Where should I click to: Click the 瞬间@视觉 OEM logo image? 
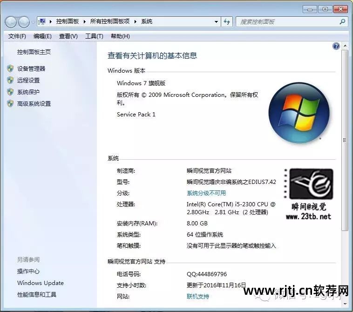point(309,194)
